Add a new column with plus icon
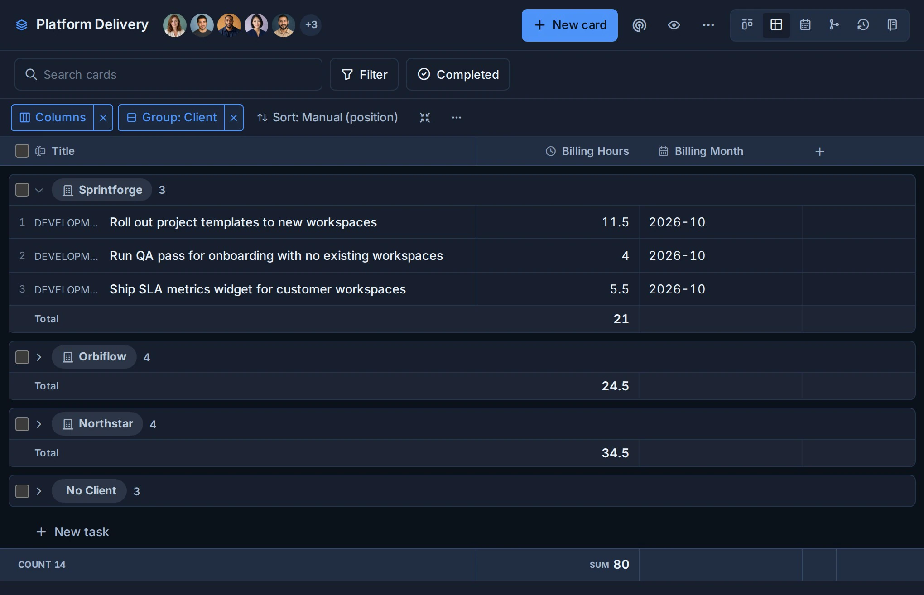The image size is (924, 595). (820, 151)
